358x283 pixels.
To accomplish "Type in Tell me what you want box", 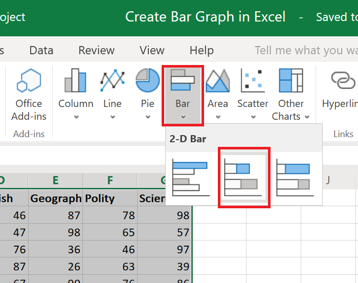I will pos(306,50).
